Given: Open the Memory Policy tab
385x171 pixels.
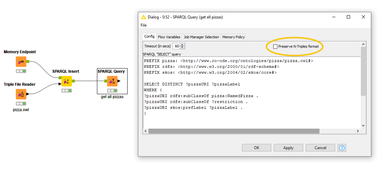Looking at the screenshot, I should click(x=233, y=37).
